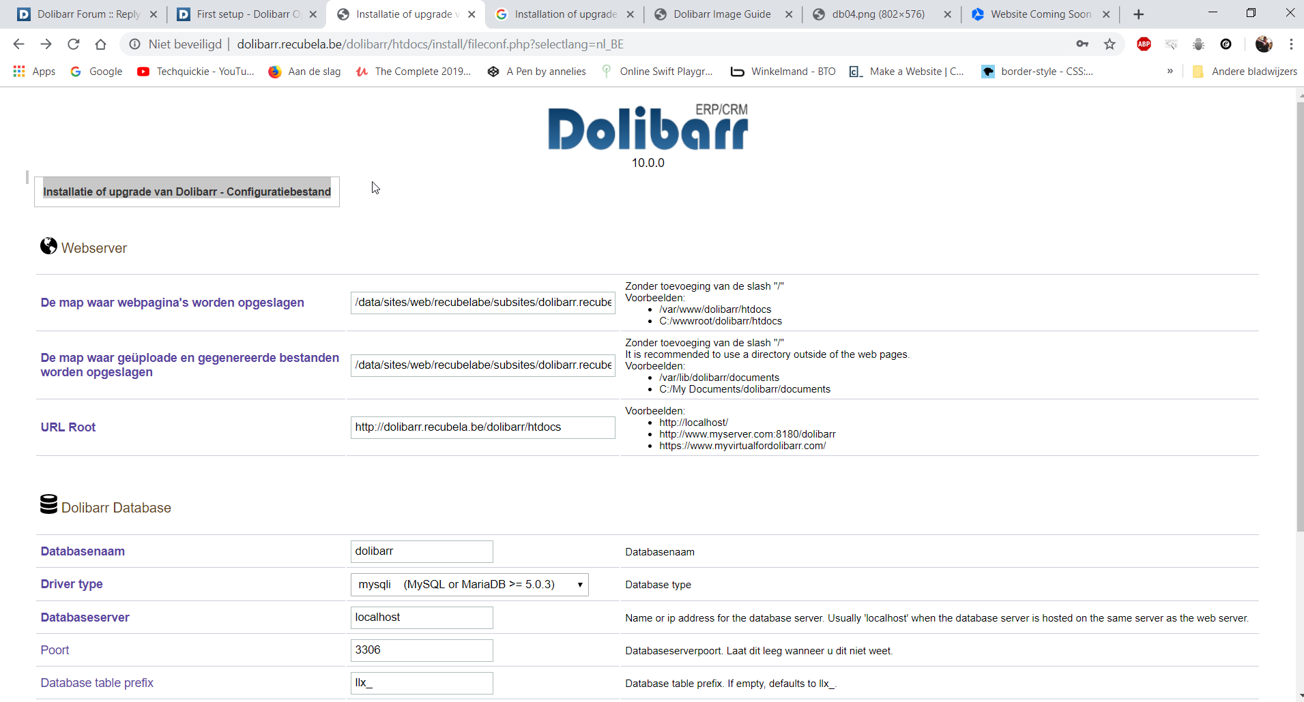The height and width of the screenshot is (702, 1304).
Task: Go back to the previous page
Action: [18, 44]
